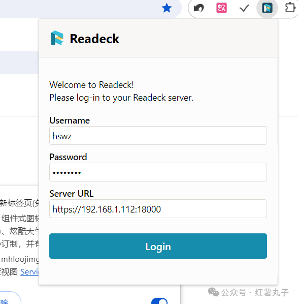Toggle the blue extension enable switch
The width and height of the screenshot is (298, 304).
[x=159, y=301]
